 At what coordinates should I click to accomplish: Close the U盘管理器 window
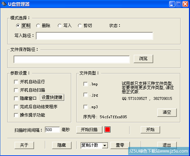[x=185, y=4]
